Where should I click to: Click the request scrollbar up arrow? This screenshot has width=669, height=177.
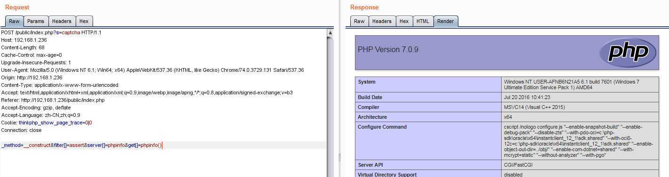[330, 32]
